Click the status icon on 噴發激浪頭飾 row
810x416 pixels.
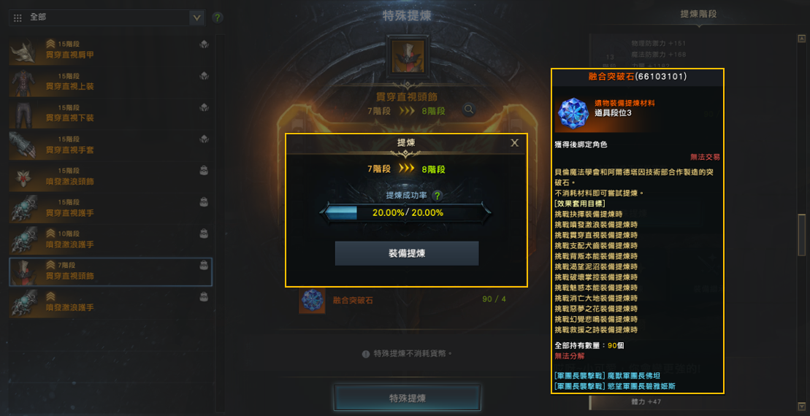(x=204, y=171)
